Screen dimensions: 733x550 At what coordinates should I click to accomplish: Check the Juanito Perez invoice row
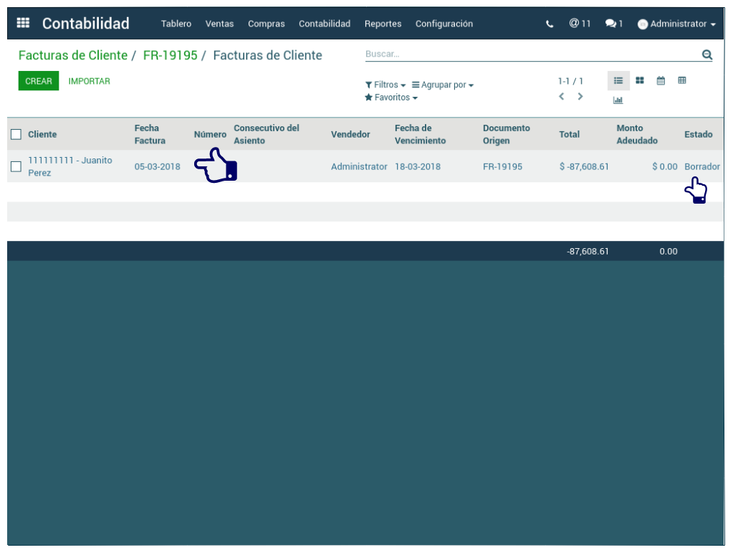click(x=16, y=166)
